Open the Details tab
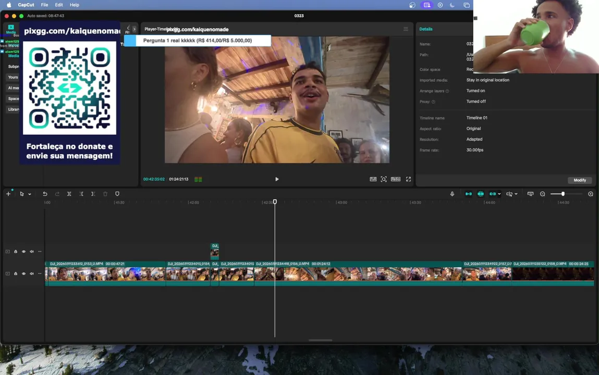599x375 pixels. (x=425, y=29)
